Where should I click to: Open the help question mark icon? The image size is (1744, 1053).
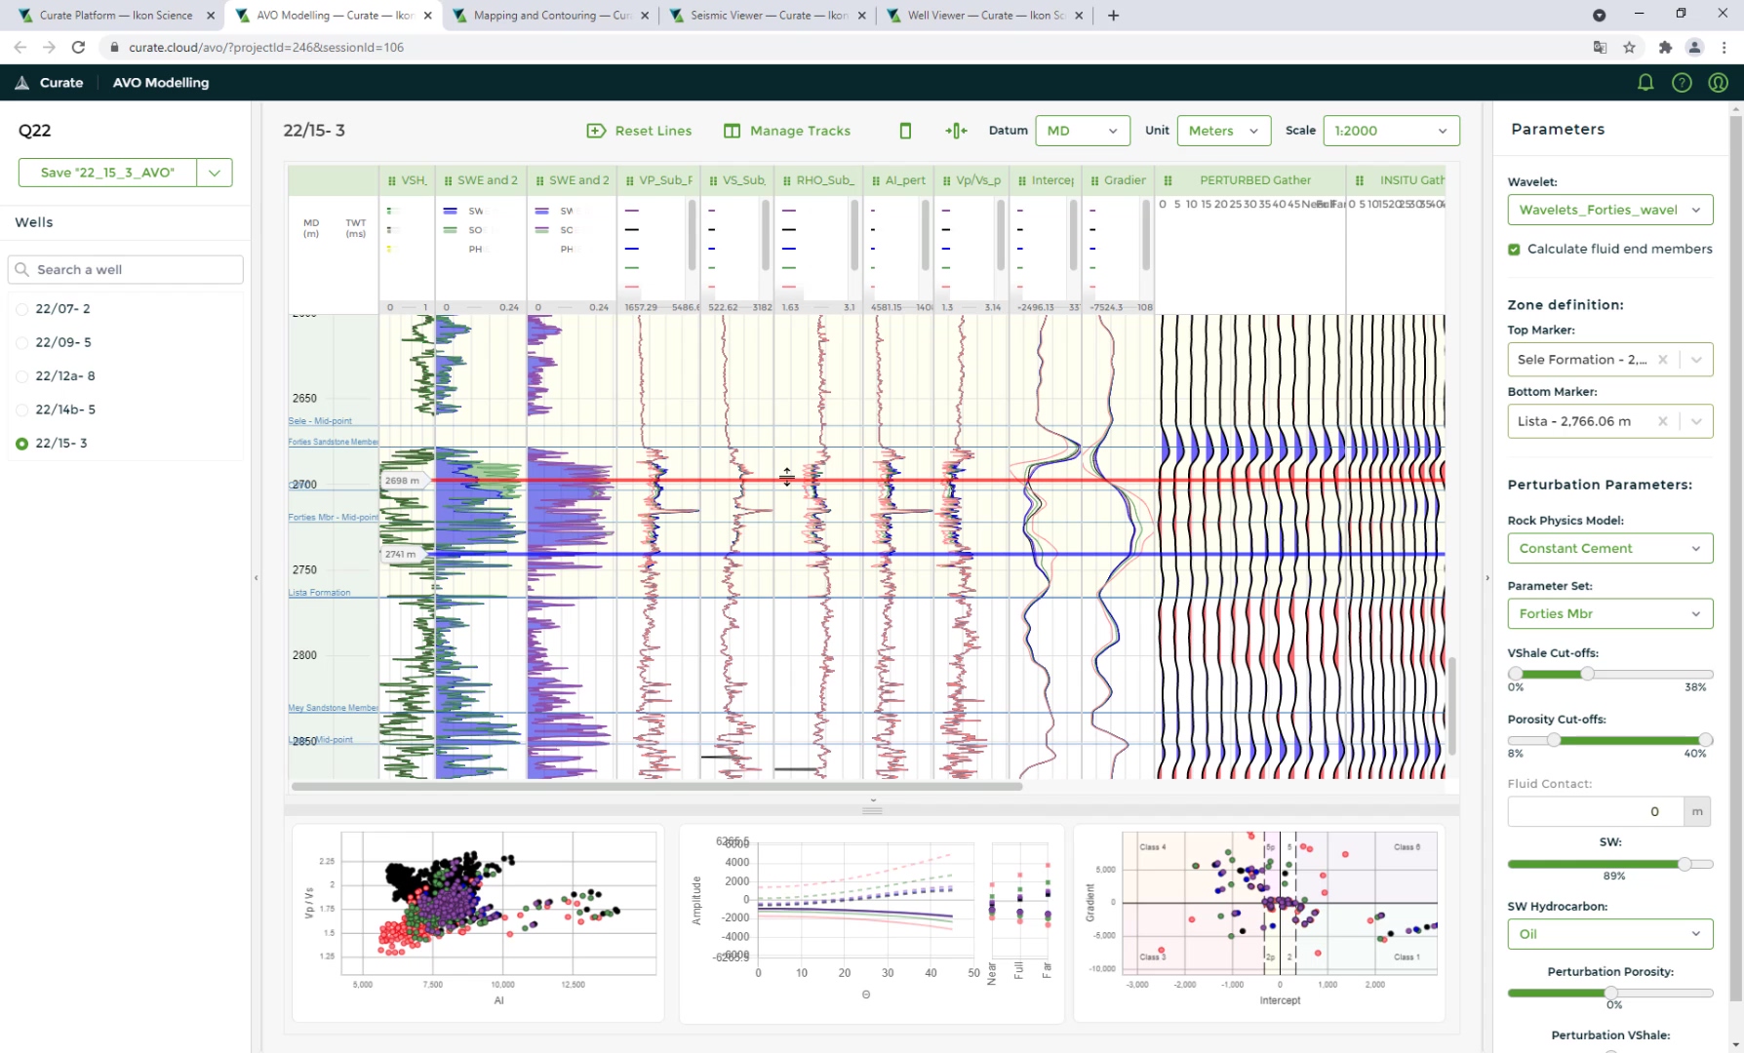(1682, 83)
